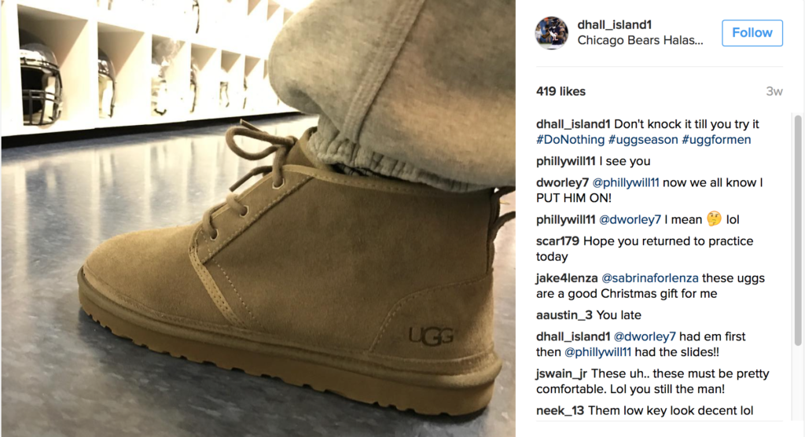
Task: Open scar179 commenter profile
Action: coord(557,241)
